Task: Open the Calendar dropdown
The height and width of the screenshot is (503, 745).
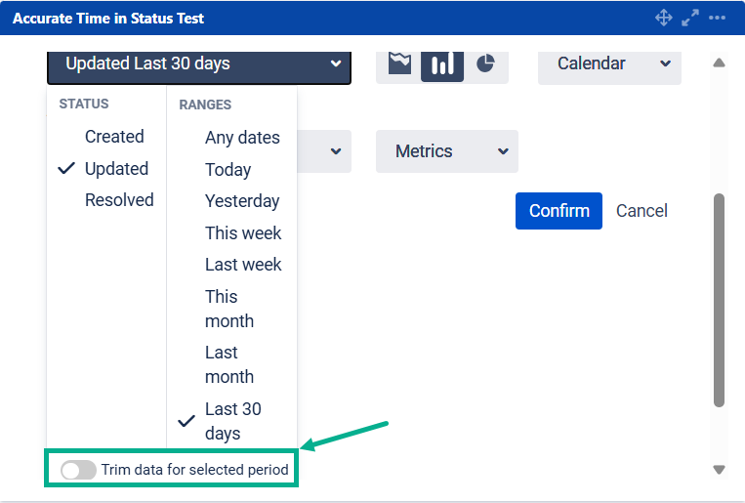Action: pyautogui.click(x=609, y=63)
